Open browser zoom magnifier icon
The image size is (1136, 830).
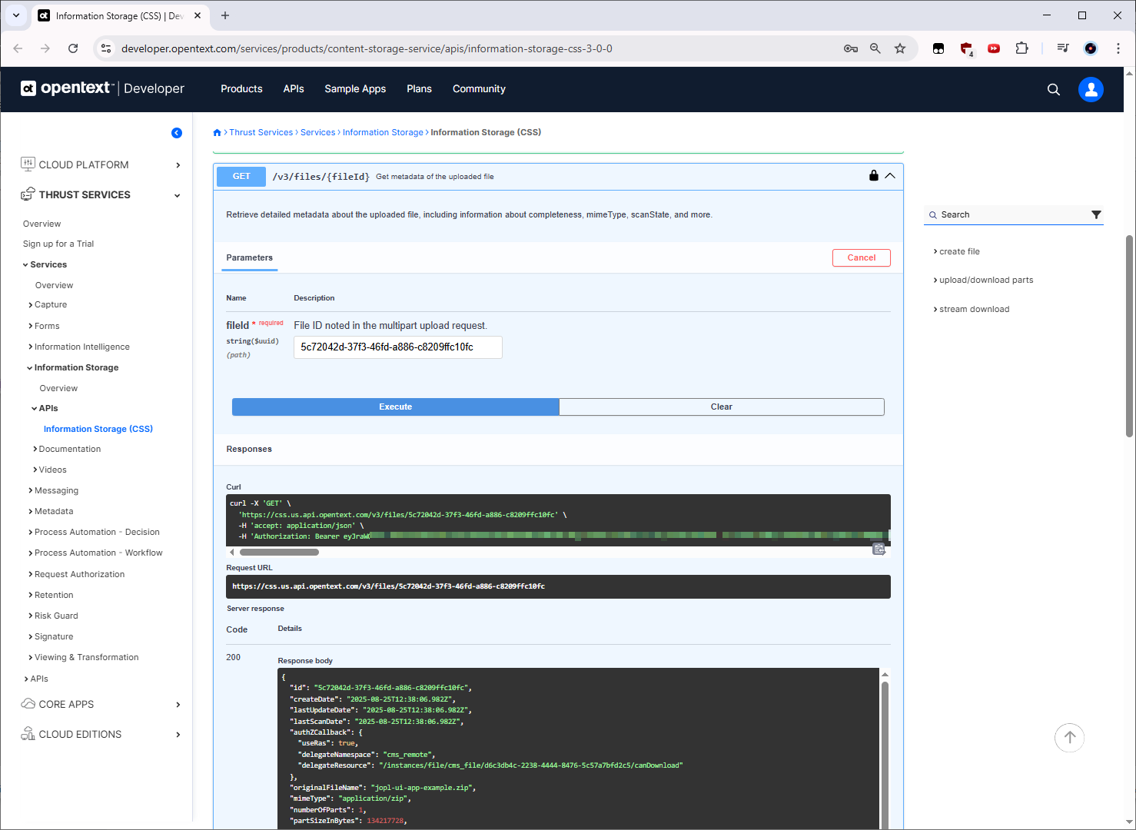pos(875,48)
